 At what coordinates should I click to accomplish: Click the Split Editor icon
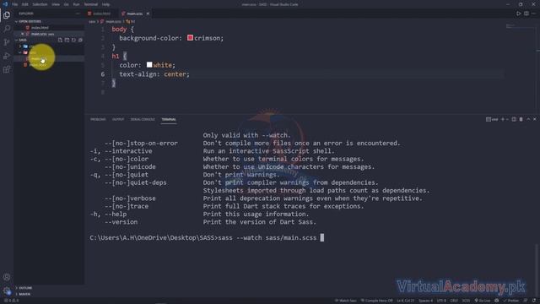click(x=526, y=14)
